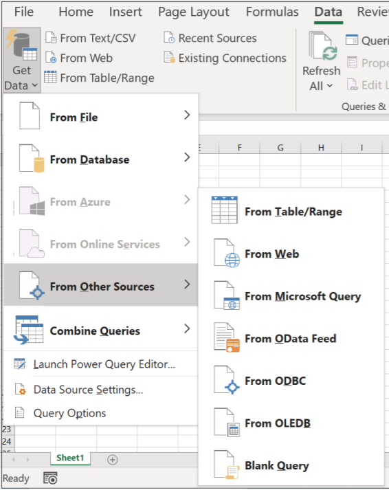The width and height of the screenshot is (389, 490).
Task: Click Properties list icon in ribbon
Action: point(352,63)
